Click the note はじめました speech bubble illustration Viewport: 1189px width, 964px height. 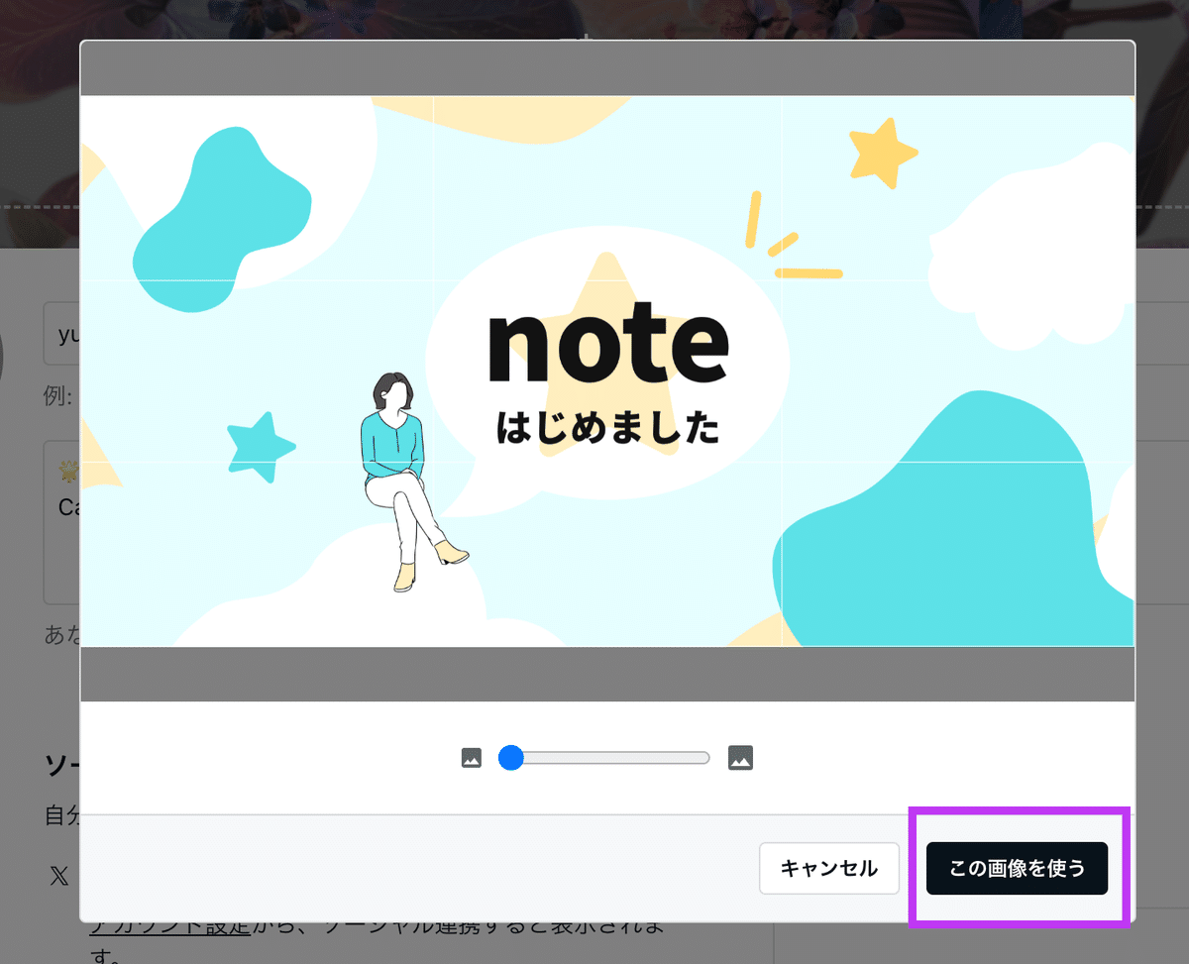point(607,376)
